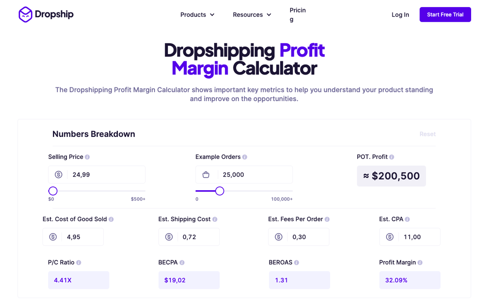Click info icon next to POT. Profit
495x304 pixels.
coord(392,157)
